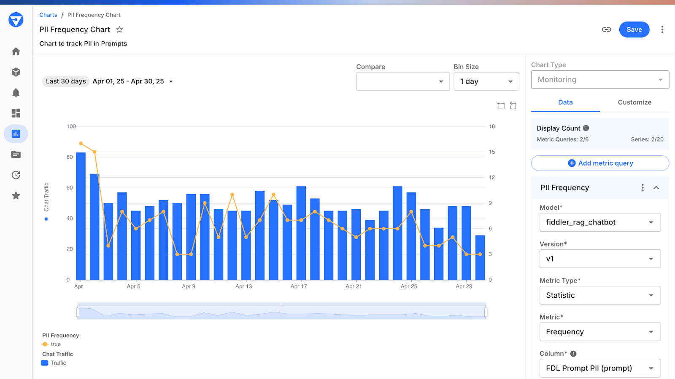Click the Display Count info icon
Image resolution: width=675 pixels, height=379 pixels.
pos(586,128)
